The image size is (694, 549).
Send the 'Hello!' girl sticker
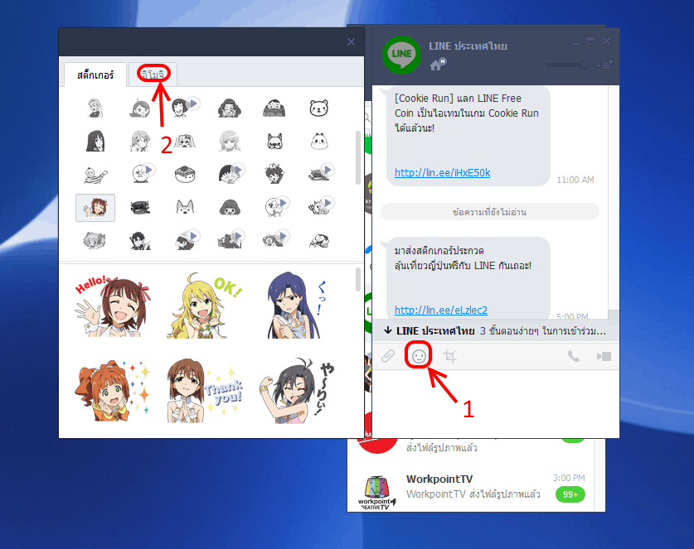(110, 301)
